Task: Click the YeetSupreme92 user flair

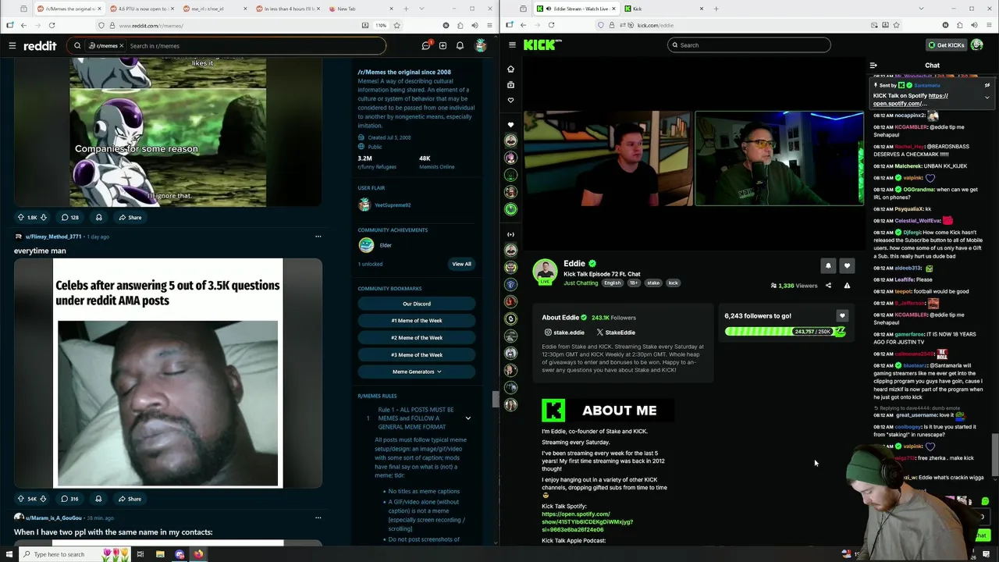Action: point(393,205)
